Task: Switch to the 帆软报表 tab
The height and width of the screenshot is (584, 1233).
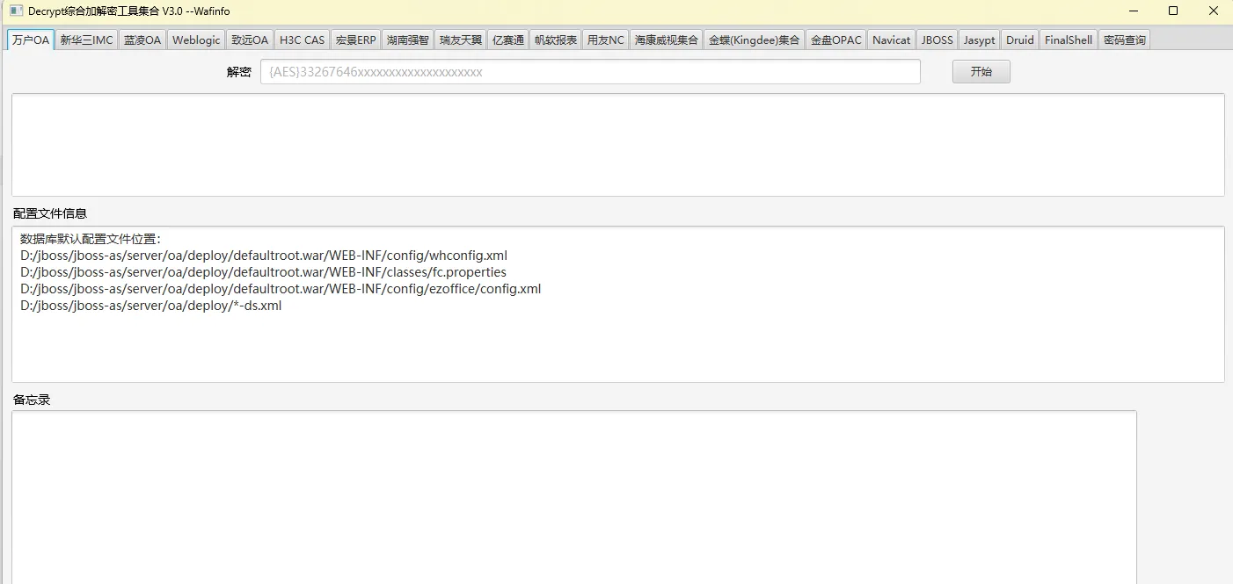Action: (x=556, y=40)
